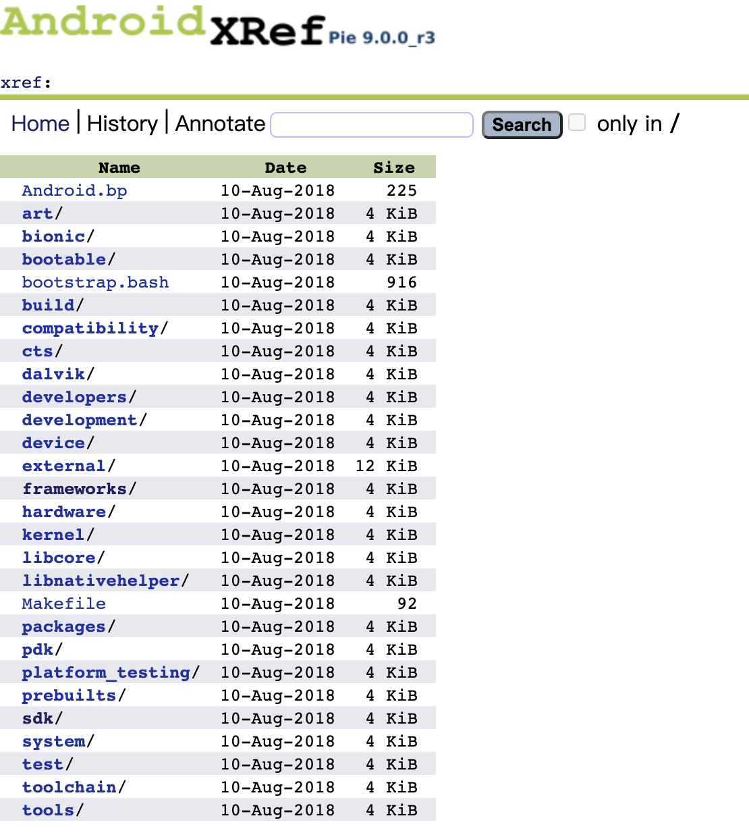Screen dimensions: 749x837
Task: View the Makefile contents
Action: pyautogui.click(x=63, y=603)
